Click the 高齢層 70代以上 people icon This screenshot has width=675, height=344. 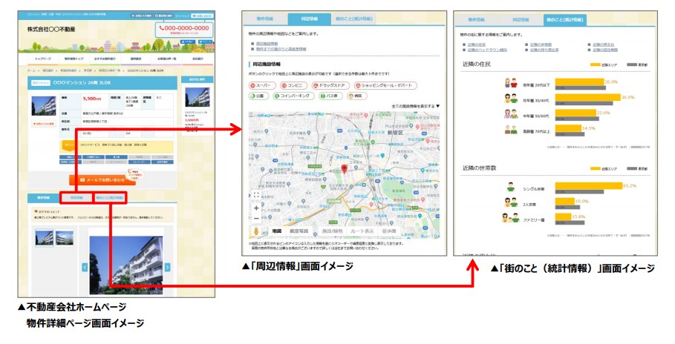(511, 130)
